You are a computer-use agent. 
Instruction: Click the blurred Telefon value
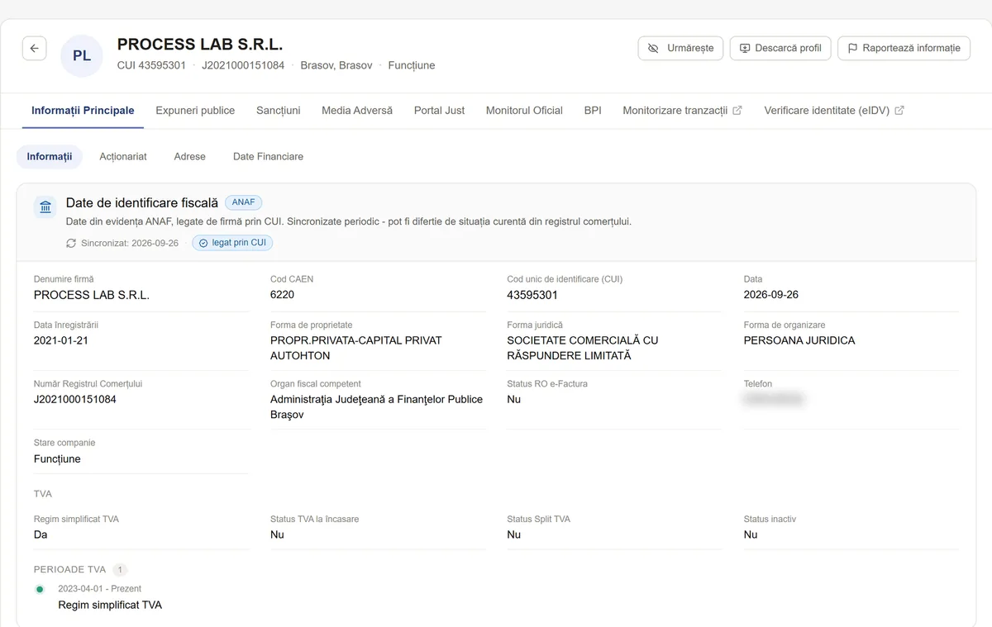point(774,400)
